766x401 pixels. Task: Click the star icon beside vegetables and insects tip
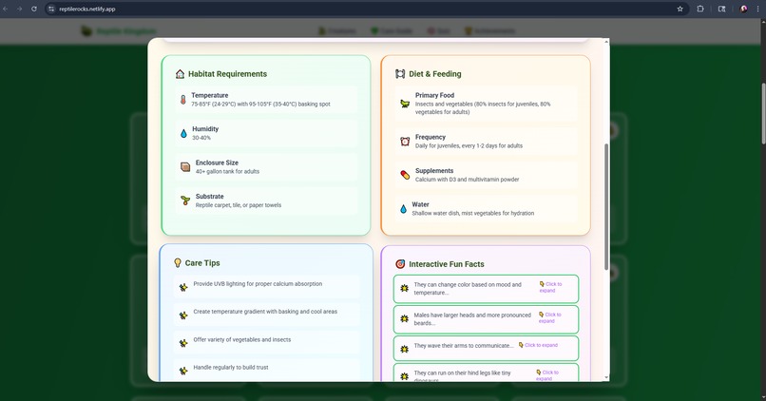(x=183, y=343)
